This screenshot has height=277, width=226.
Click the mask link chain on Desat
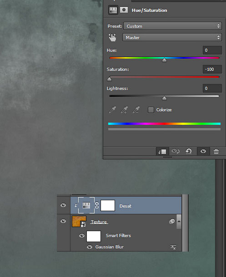point(97,205)
